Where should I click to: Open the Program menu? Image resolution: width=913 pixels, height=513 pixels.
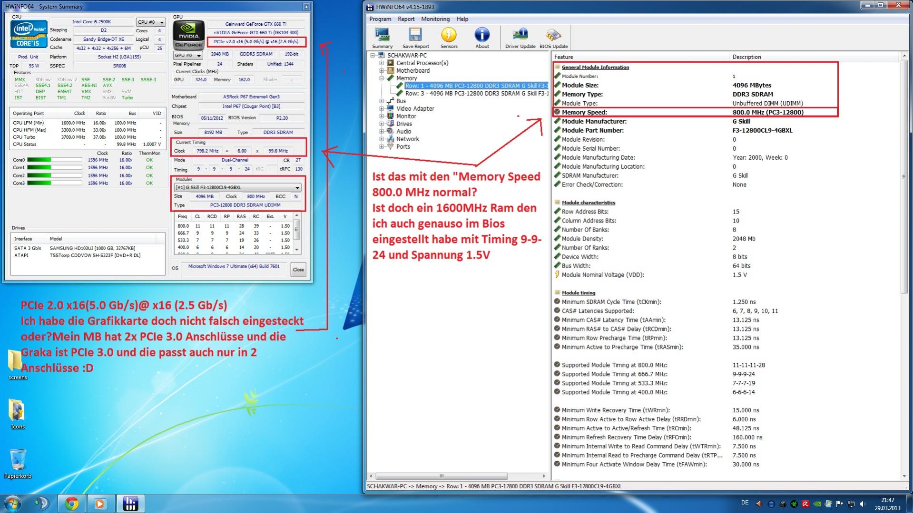click(x=380, y=19)
